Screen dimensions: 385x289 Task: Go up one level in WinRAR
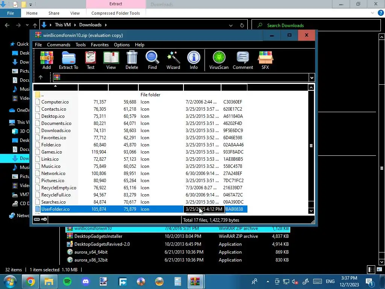tap(41, 78)
